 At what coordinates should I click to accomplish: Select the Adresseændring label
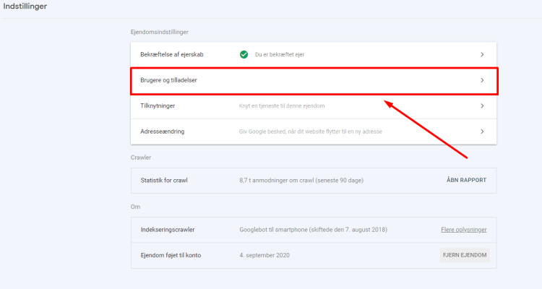point(162,131)
